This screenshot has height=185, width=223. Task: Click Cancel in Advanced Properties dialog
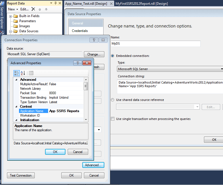coord(78,152)
